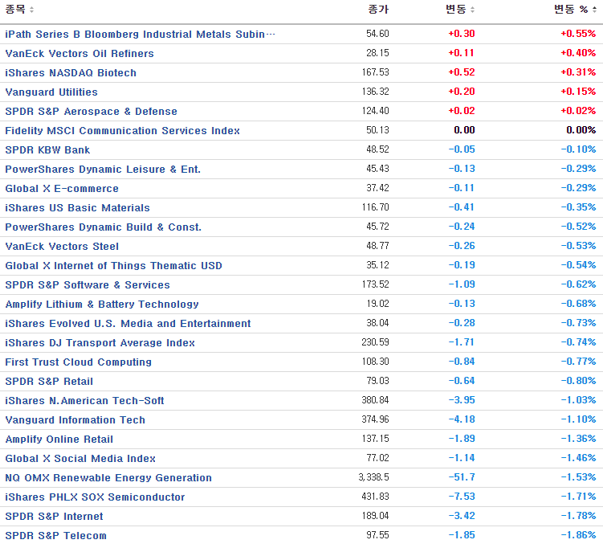Open Amplify Online Retail link
The width and height of the screenshot is (603, 548).
point(59,439)
